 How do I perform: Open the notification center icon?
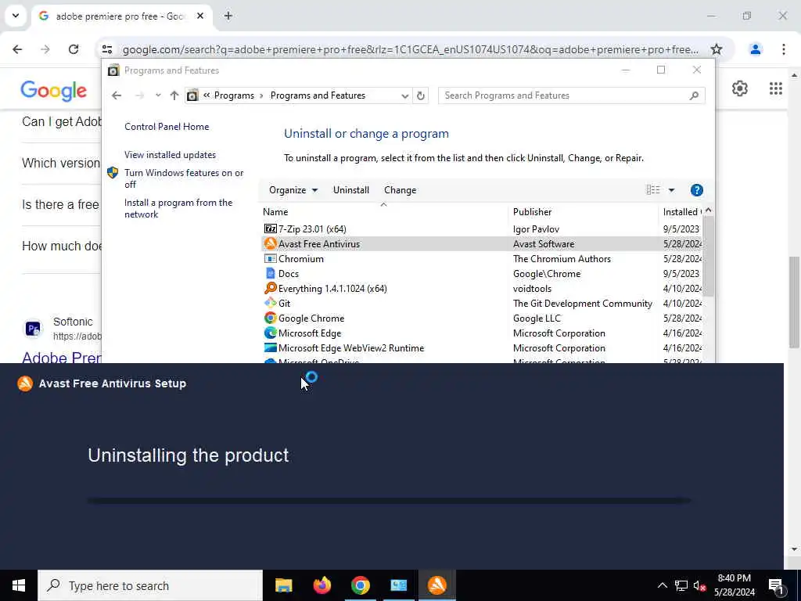click(x=777, y=585)
